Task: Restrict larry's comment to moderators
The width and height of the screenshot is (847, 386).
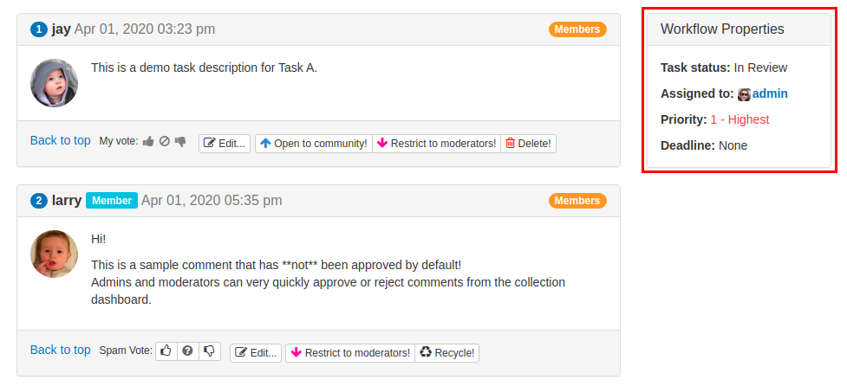Action: (350, 353)
